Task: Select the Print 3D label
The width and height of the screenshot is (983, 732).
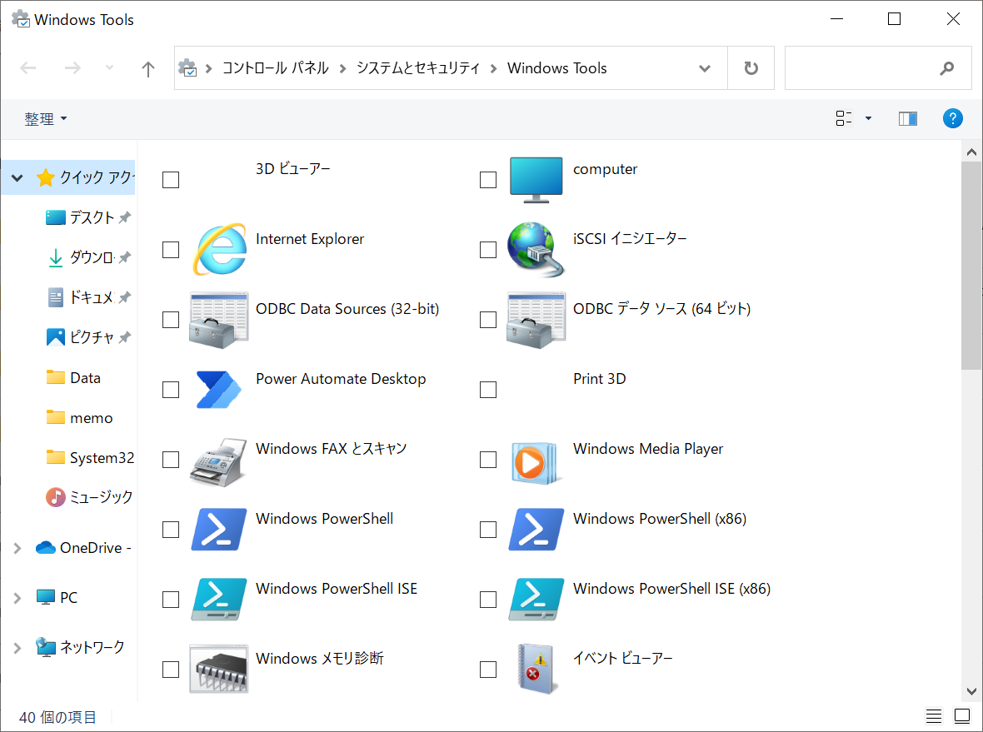Action: pos(599,379)
